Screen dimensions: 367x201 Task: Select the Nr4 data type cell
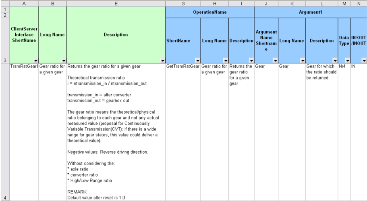pos(344,132)
